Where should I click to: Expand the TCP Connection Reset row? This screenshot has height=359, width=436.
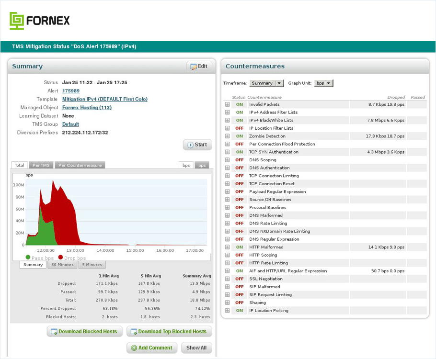(x=228, y=184)
